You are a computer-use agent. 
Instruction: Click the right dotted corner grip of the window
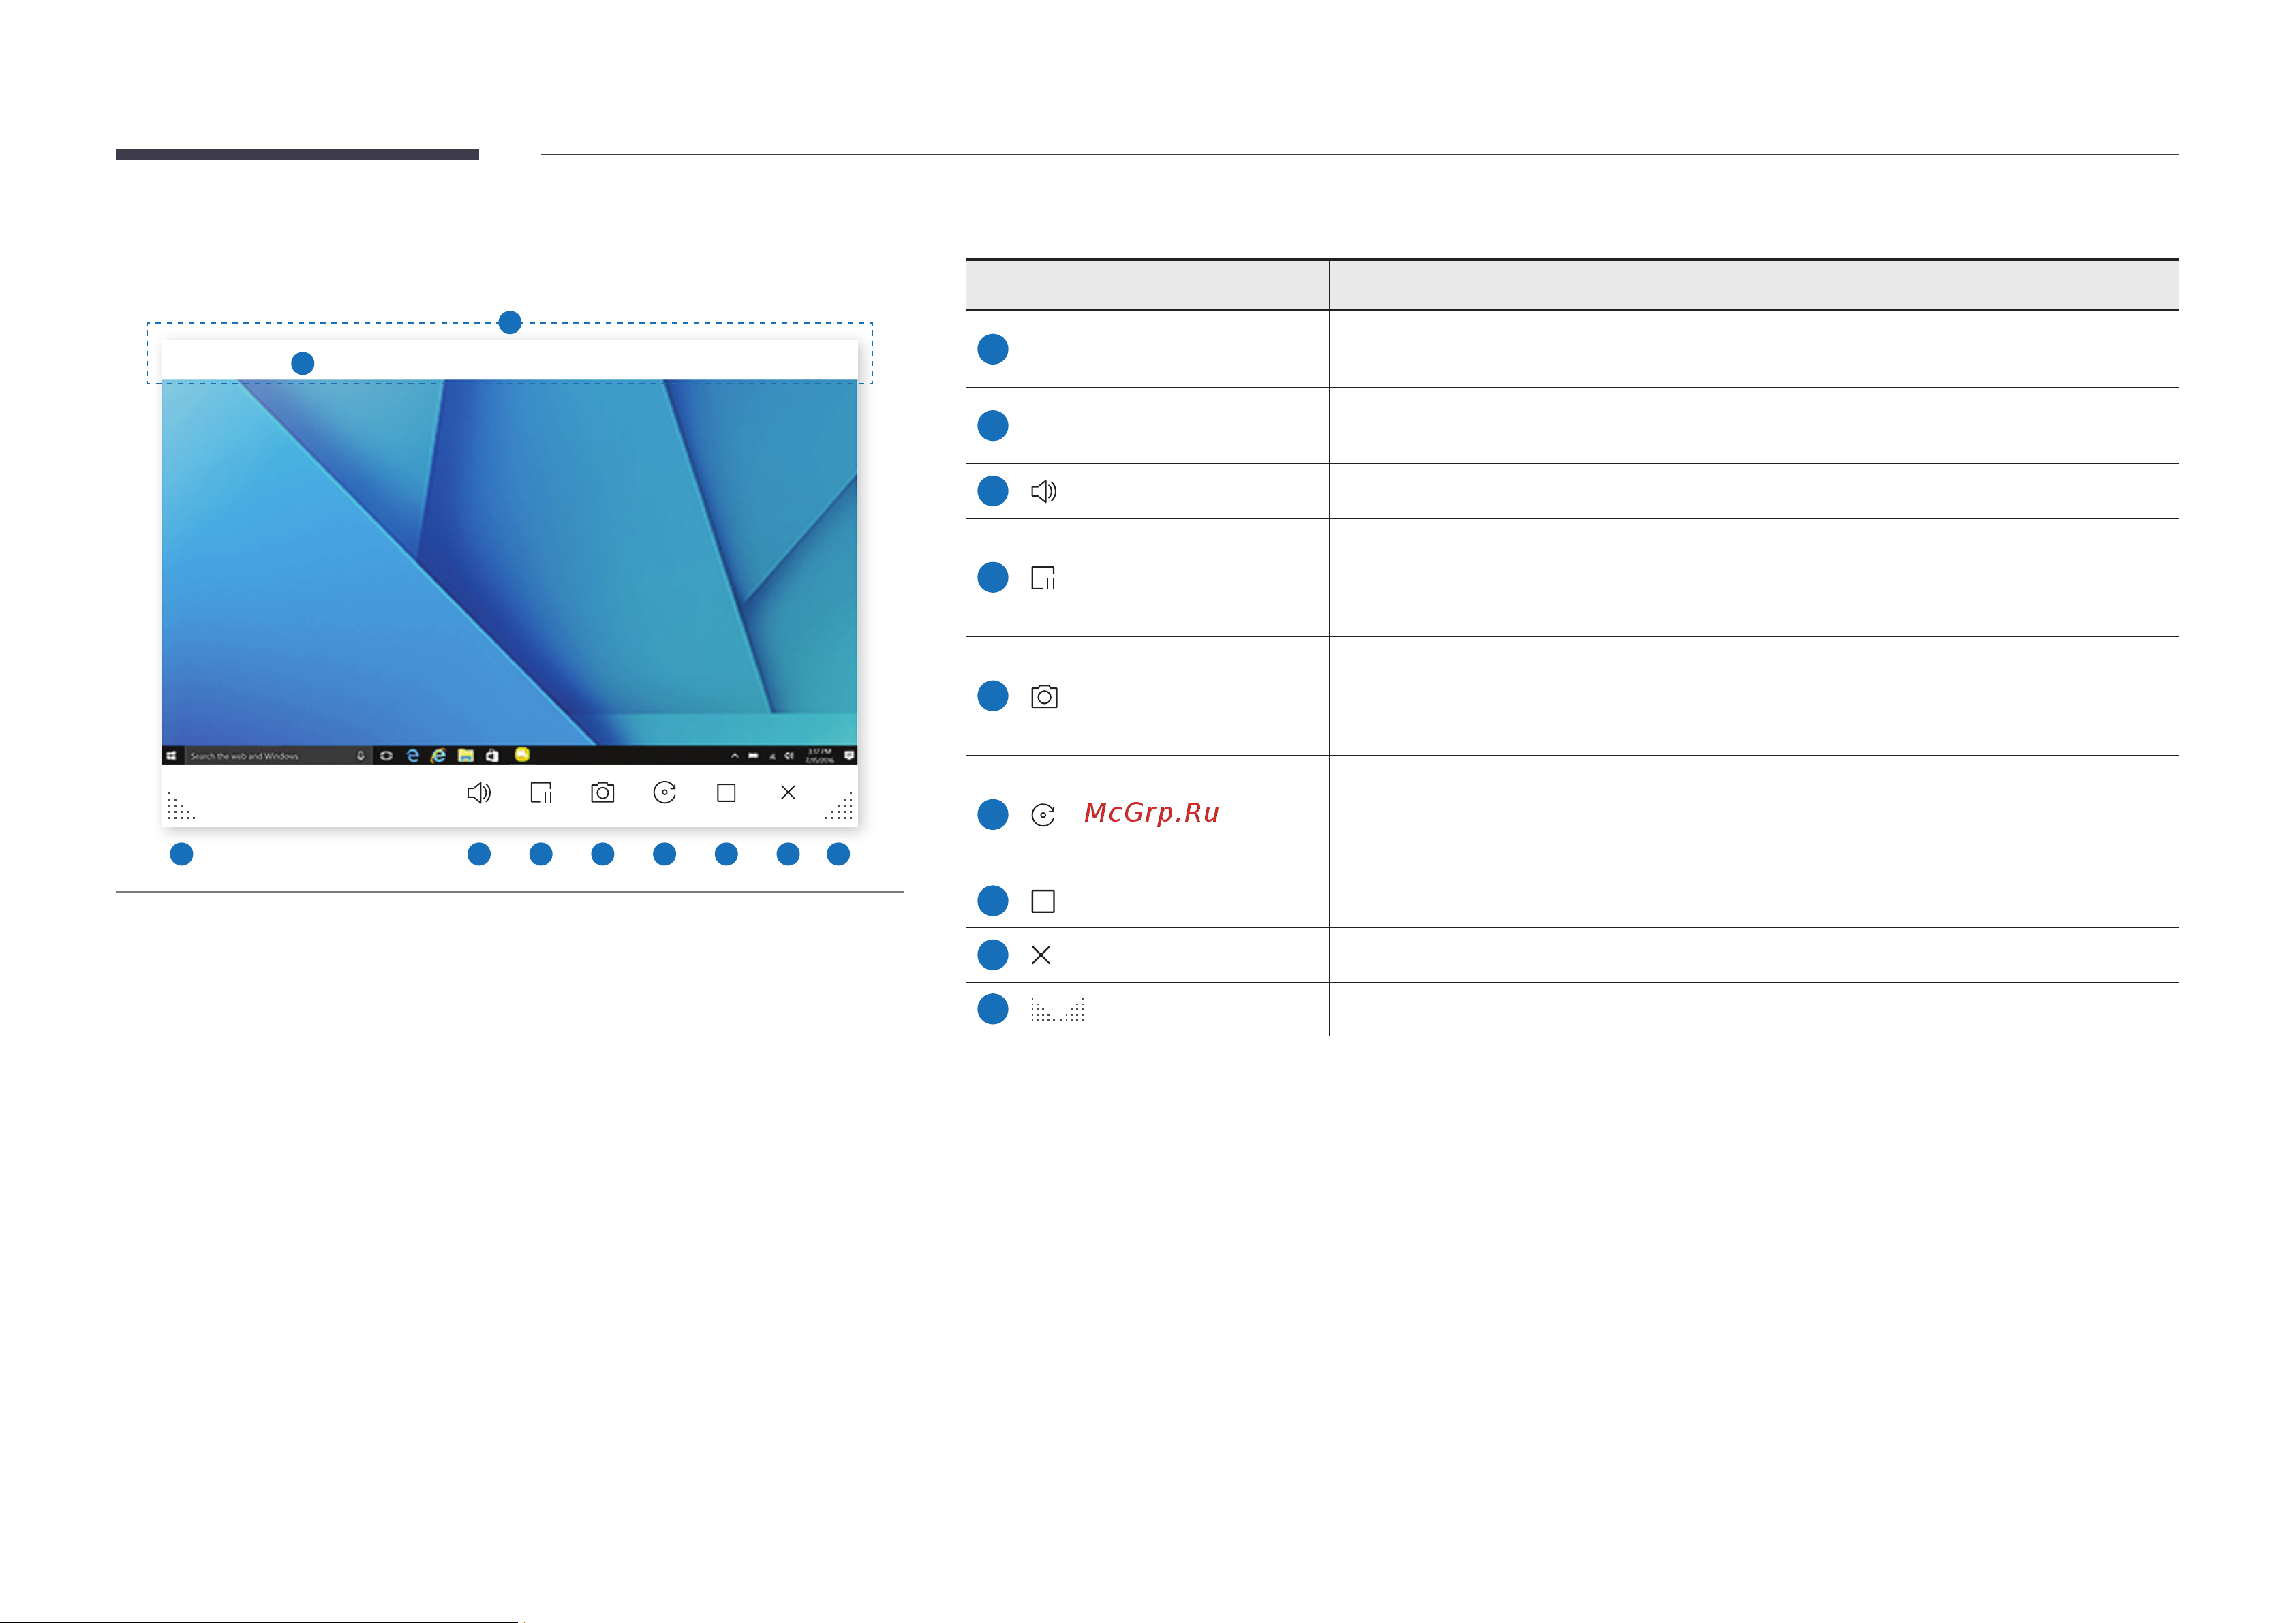click(839, 806)
